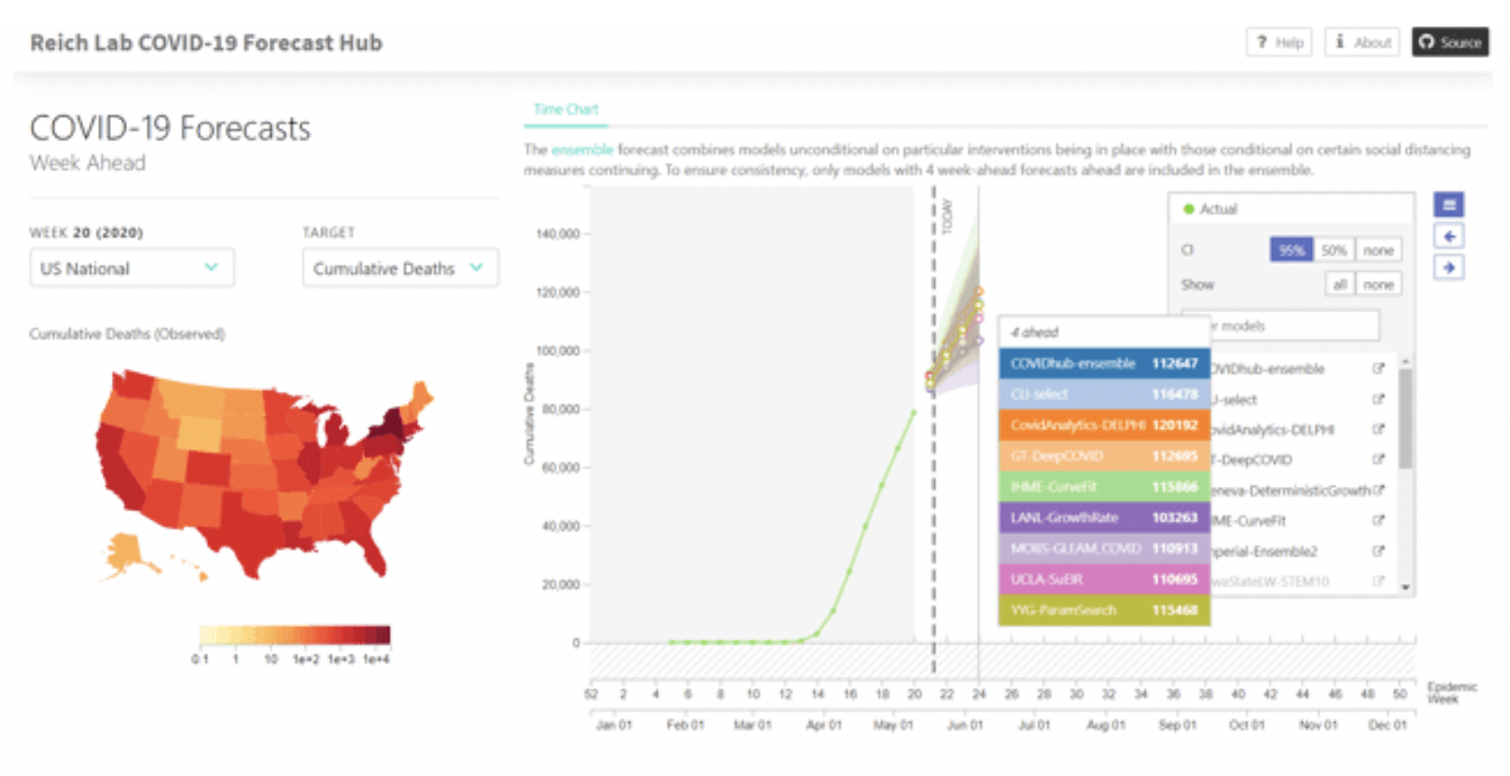The width and height of the screenshot is (1510, 776).
Task: Set the confidence interval to 95%
Action: (1292, 250)
